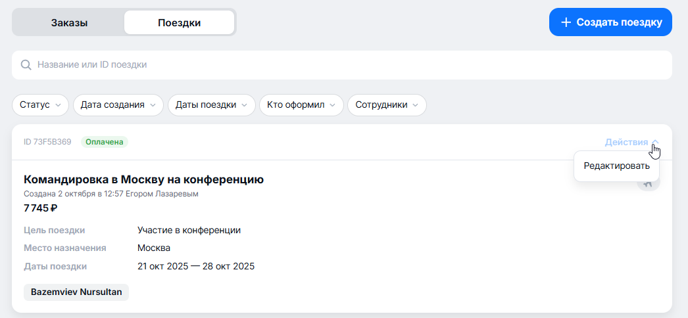Click the plus icon on Создать поездку
Viewport: 688px width, 318px height.
point(566,22)
